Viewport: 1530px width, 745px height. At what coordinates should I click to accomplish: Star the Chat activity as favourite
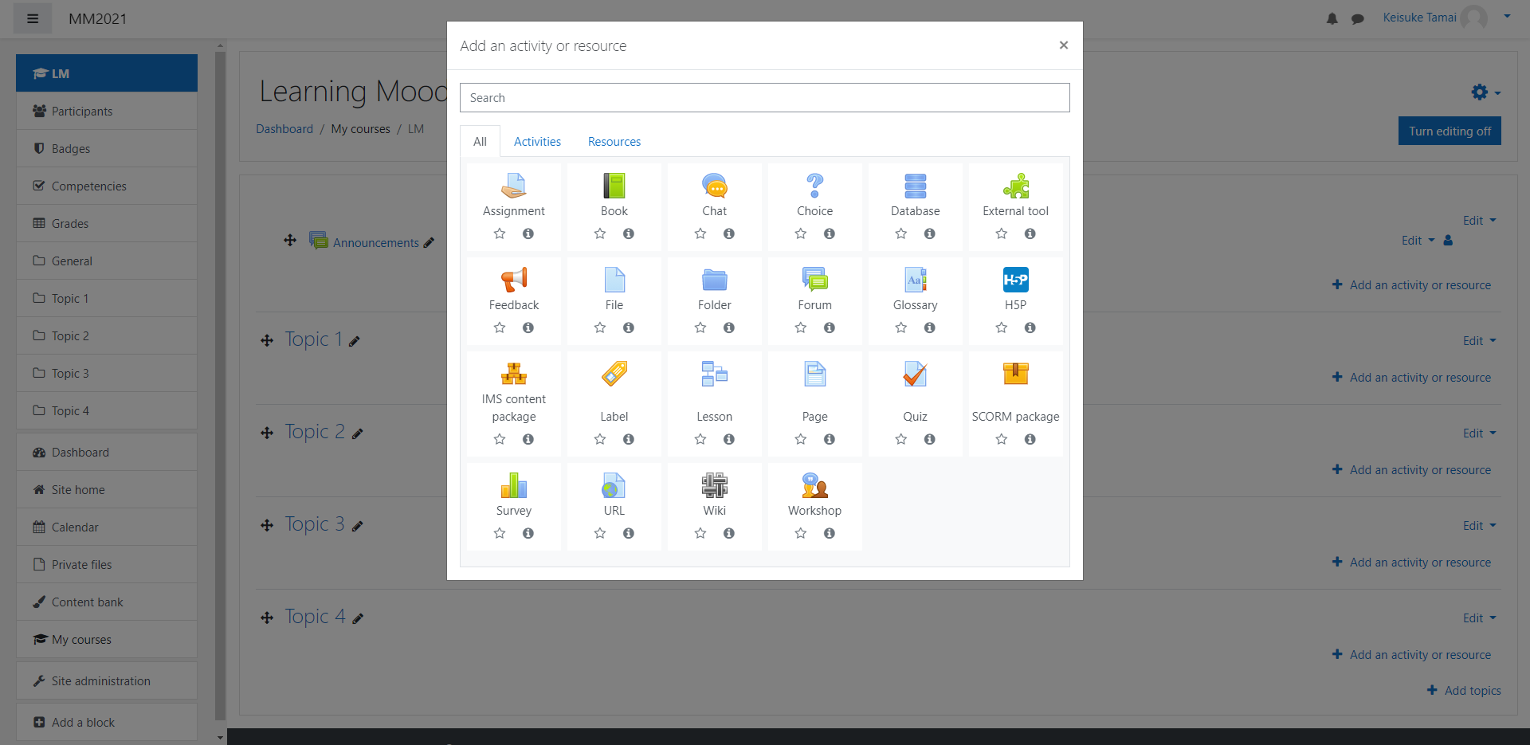[x=700, y=233]
